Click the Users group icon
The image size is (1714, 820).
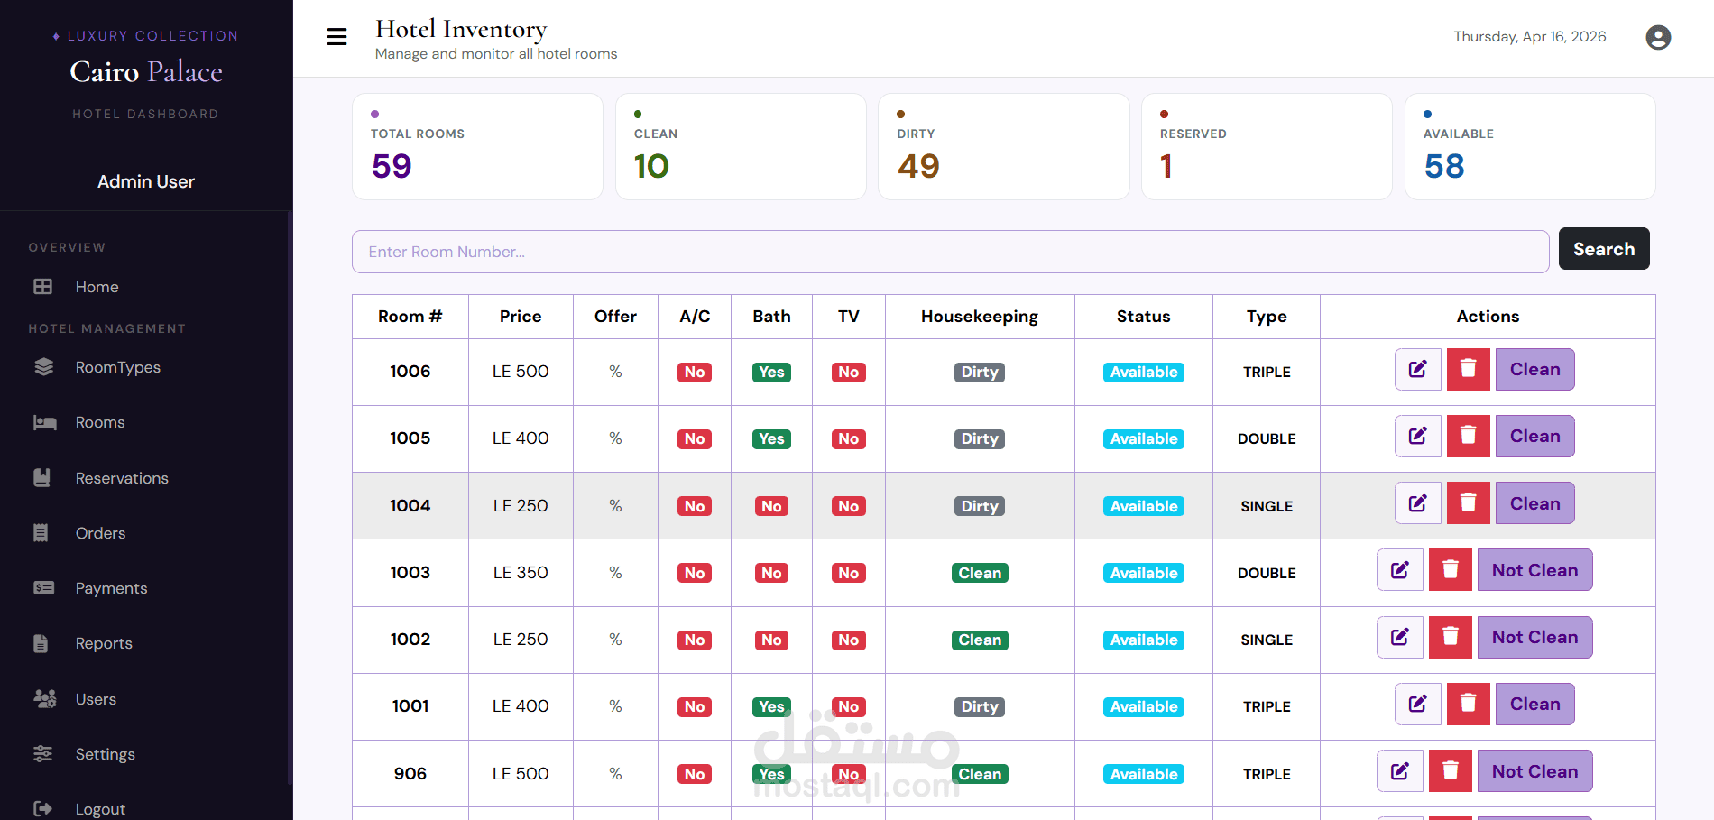[44, 699]
